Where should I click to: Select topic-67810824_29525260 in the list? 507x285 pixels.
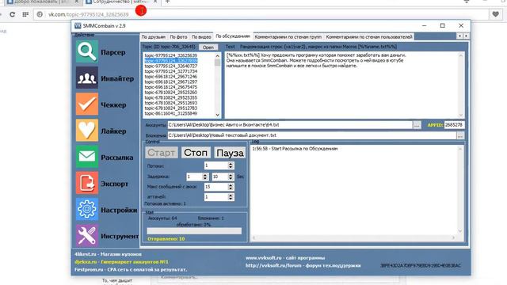pyautogui.click(x=171, y=93)
